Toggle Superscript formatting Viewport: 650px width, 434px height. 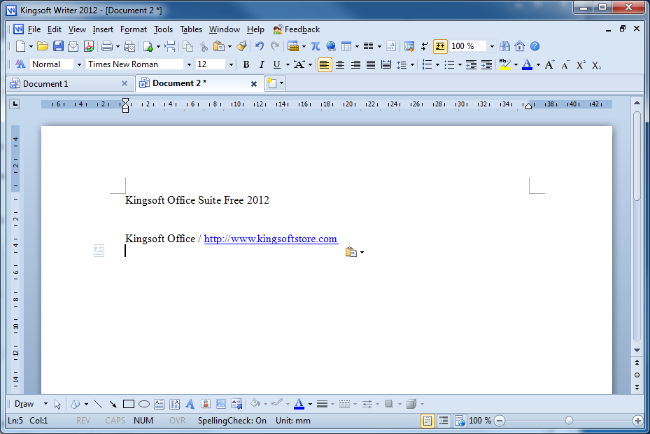coord(581,64)
